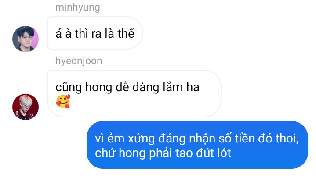
Task: Click the word 'ha' ending hyeonjoon's message
Action: [193, 87]
